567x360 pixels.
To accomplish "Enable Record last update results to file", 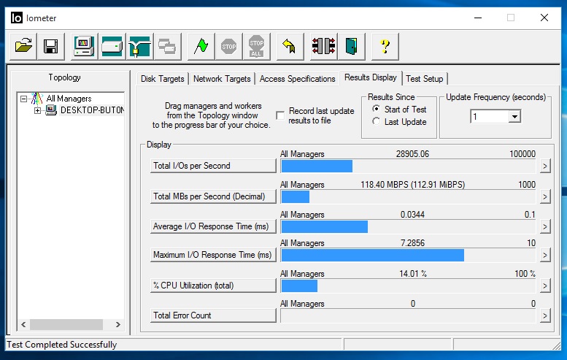I will pyautogui.click(x=280, y=115).
